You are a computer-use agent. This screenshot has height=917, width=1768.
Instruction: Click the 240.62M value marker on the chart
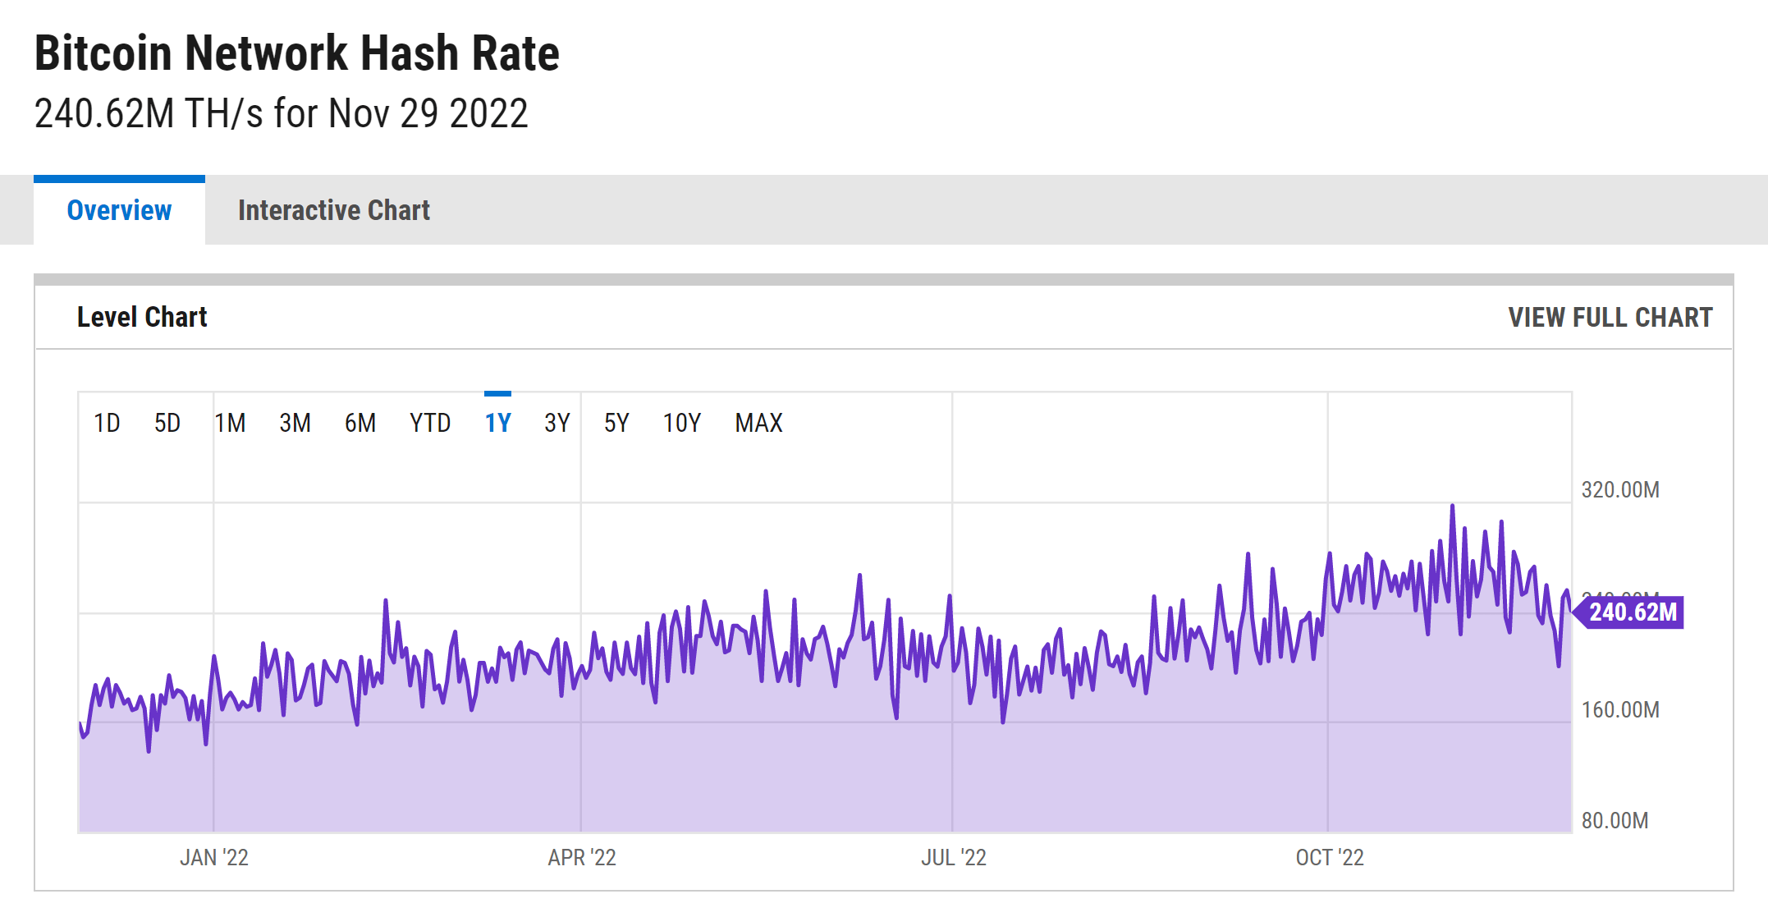click(x=1631, y=611)
